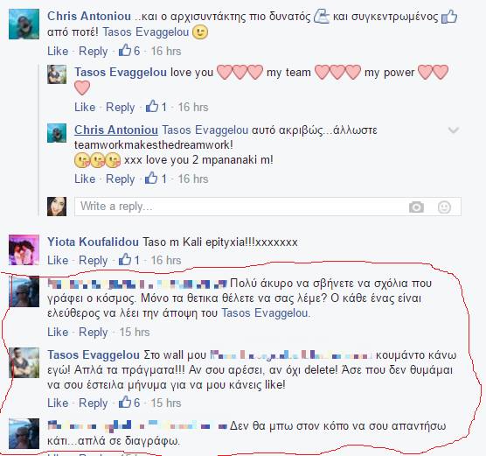
Task: Click thumbs-up count on Tasos 'Στο wall μου' comment
Action: [x=129, y=403]
